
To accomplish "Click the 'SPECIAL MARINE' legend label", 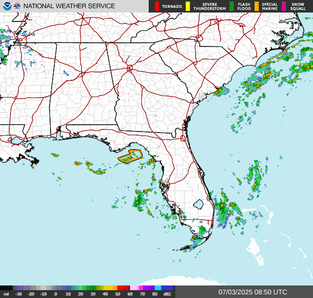I will click(270, 6).
